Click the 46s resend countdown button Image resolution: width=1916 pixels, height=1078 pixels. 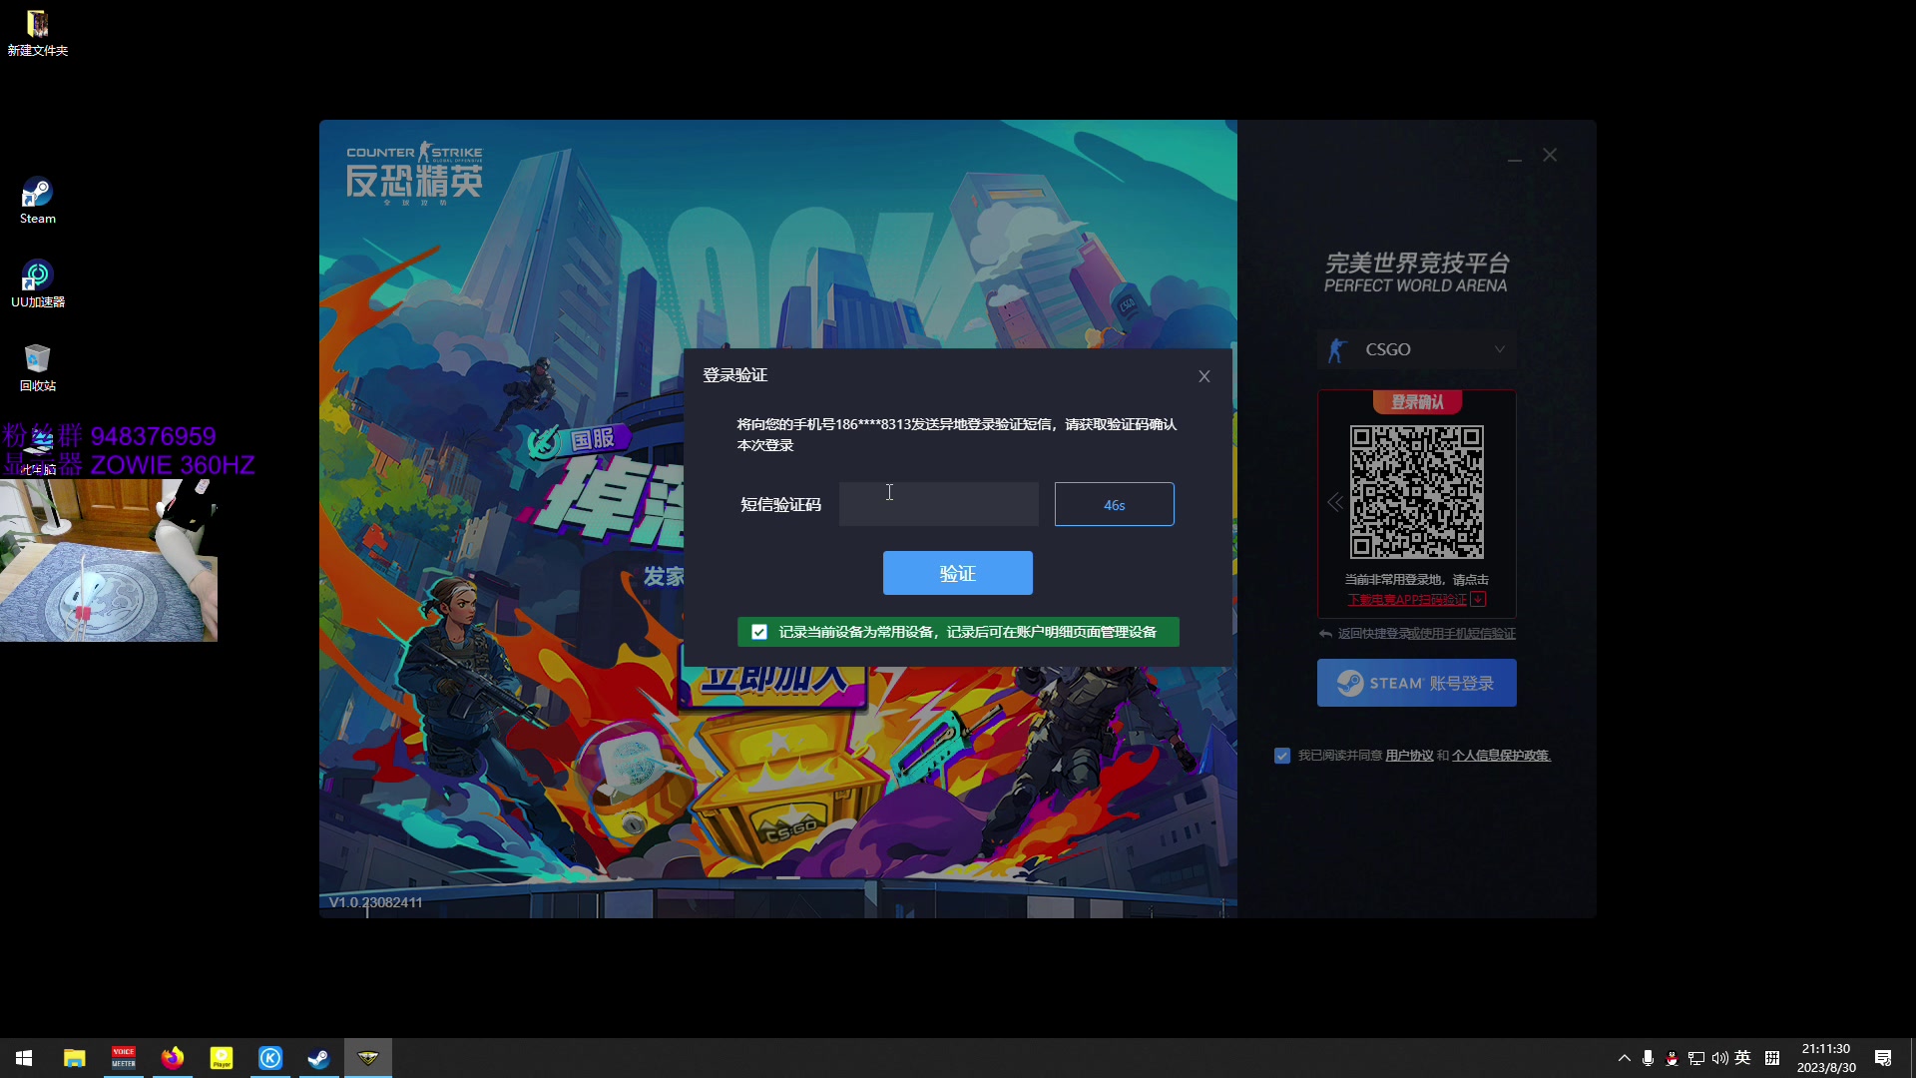[1114, 504]
